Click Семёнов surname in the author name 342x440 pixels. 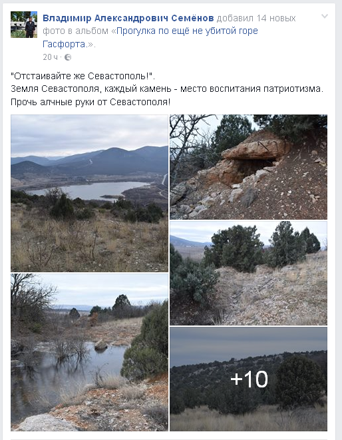pyautogui.click(x=192, y=18)
